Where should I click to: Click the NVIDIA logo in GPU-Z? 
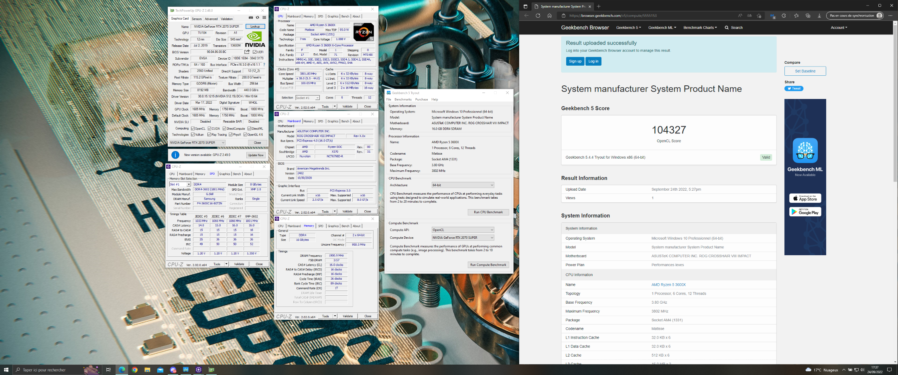(255, 40)
